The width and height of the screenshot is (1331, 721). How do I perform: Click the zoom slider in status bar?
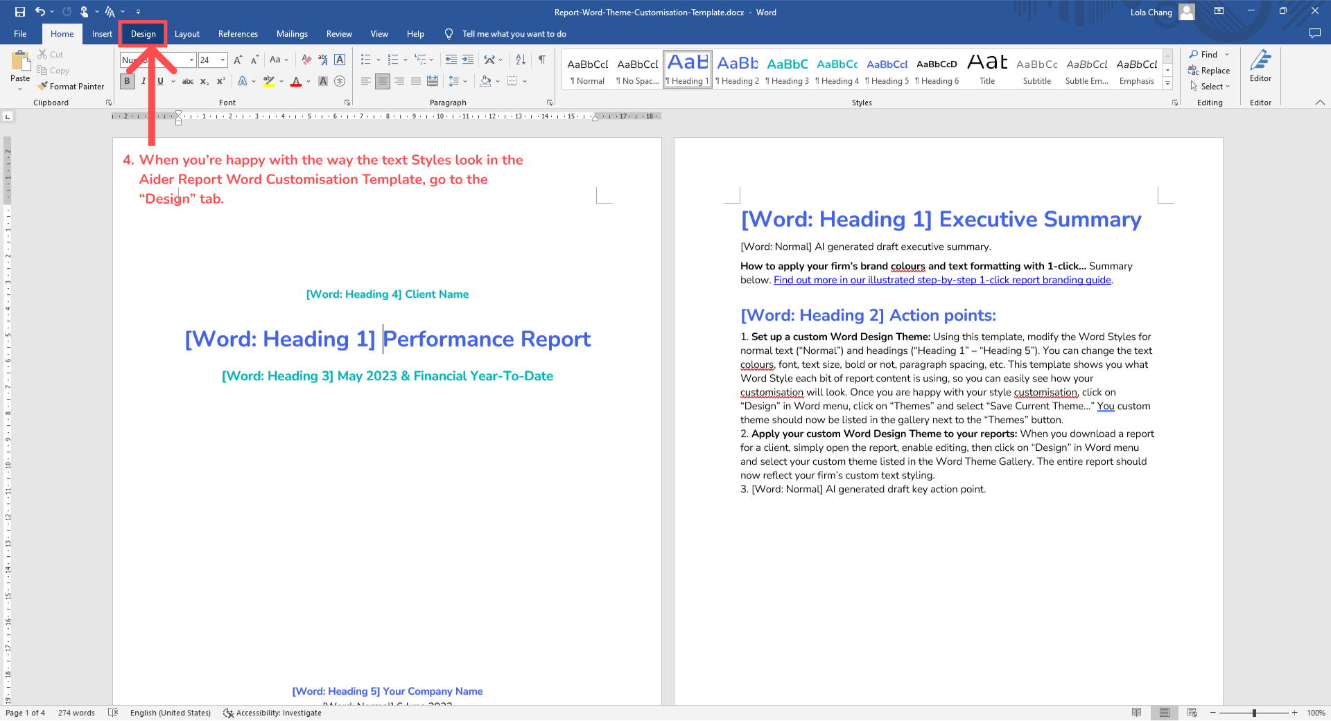coord(1253,713)
